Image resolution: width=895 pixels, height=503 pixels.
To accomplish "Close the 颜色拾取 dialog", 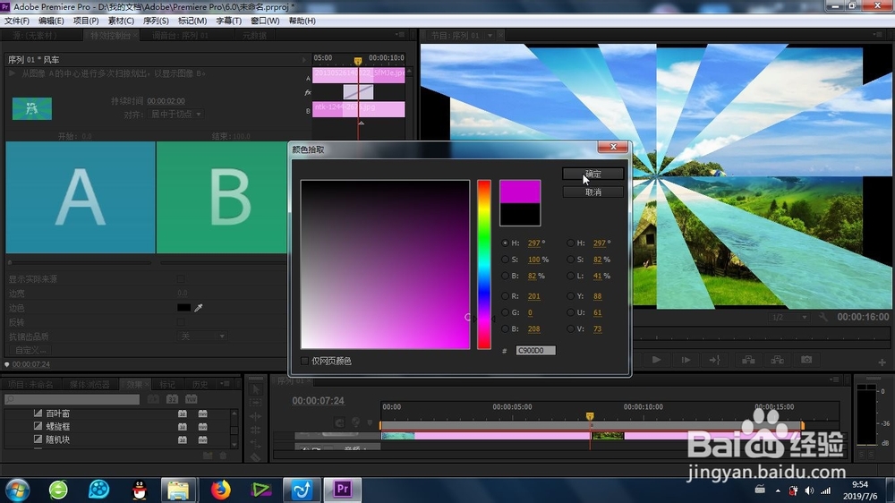I will click(x=613, y=147).
